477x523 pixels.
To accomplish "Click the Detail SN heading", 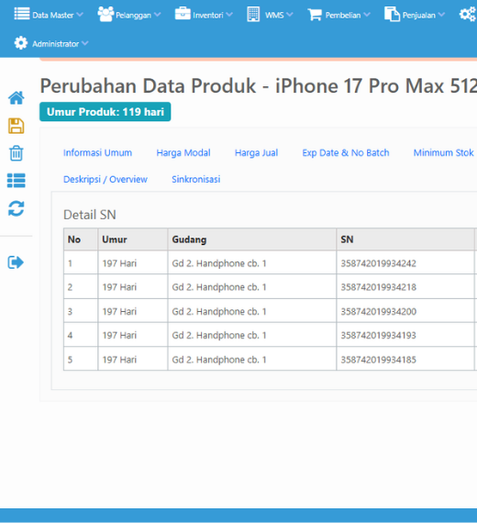I will coord(90,215).
